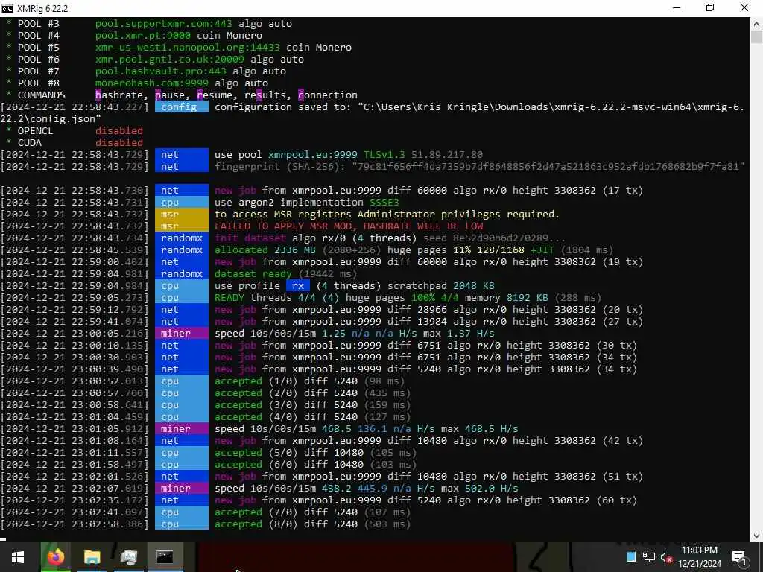Click 'disabled' next to CUDA
The image size is (763, 572).
[119, 143]
